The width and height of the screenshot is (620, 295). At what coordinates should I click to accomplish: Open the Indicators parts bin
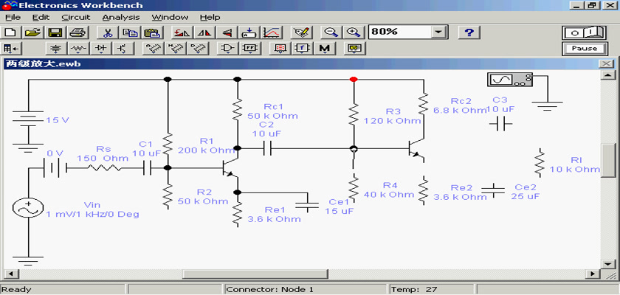(280, 49)
